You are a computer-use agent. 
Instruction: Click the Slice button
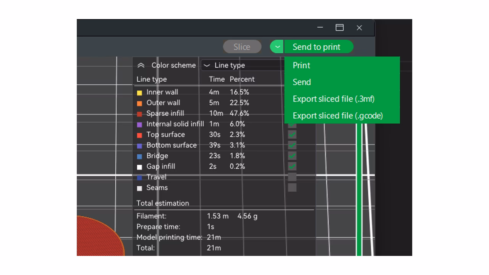pos(242,47)
